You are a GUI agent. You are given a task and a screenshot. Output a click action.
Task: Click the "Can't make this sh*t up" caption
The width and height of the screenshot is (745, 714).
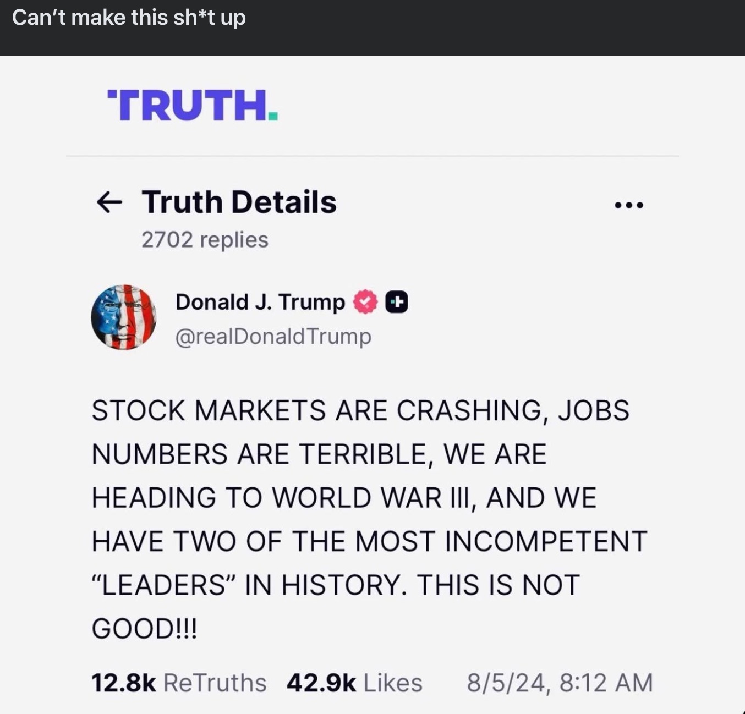pyautogui.click(x=129, y=18)
